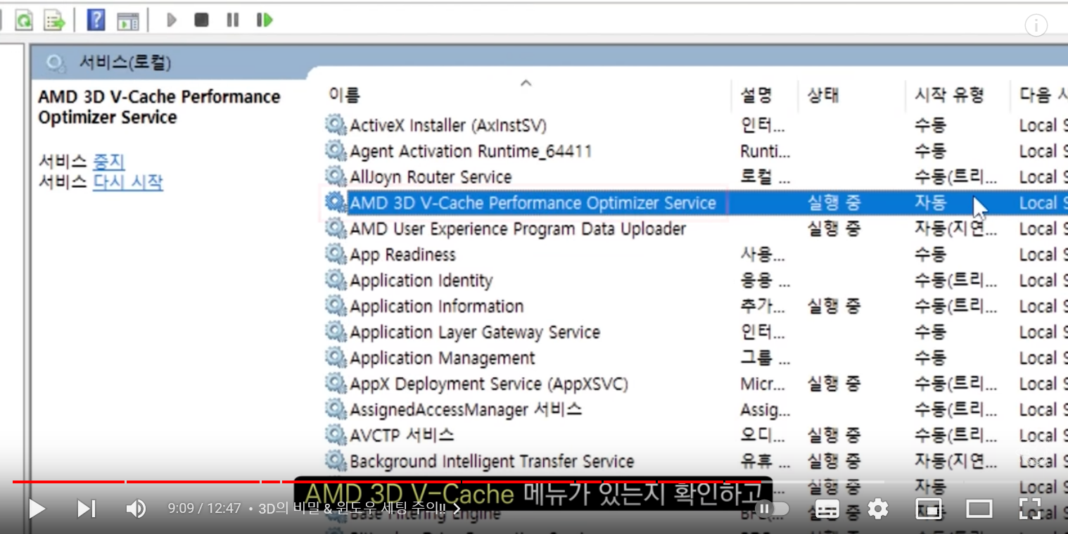Image resolution: width=1068 pixels, height=534 pixels.
Task: Open YouTube player settings gear
Action: pyautogui.click(x=877, y=508)
